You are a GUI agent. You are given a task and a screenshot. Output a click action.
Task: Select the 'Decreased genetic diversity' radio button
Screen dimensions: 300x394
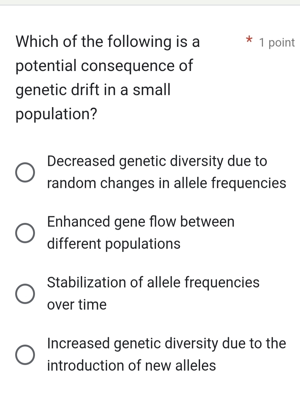click(x=26, y=172)
